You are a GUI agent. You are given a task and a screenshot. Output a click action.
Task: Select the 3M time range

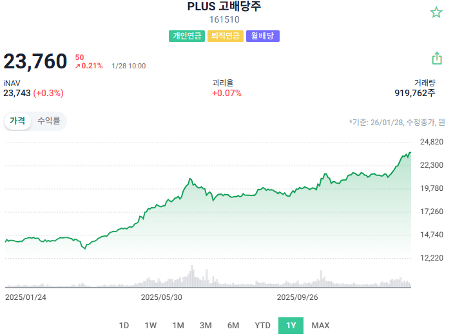click(206, 326)
